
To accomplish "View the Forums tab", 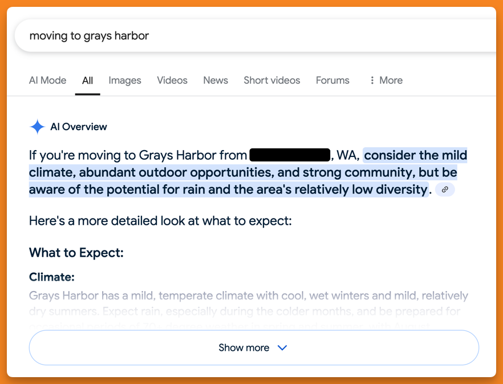I will [332, 80].
